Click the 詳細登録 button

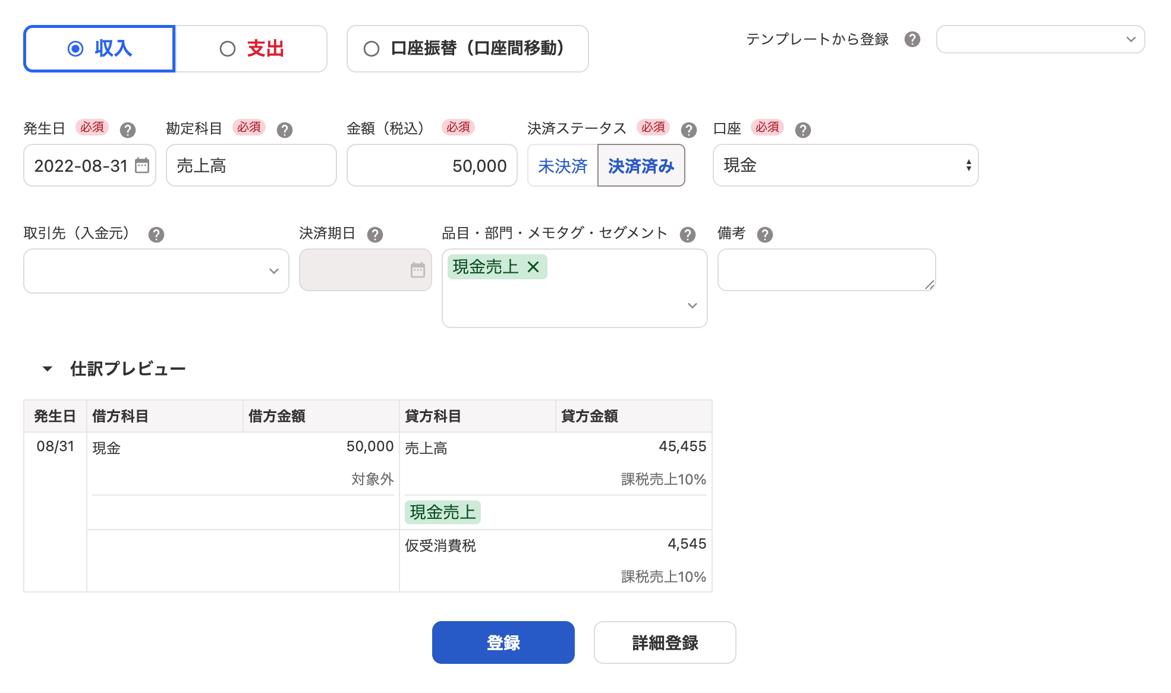665,642
